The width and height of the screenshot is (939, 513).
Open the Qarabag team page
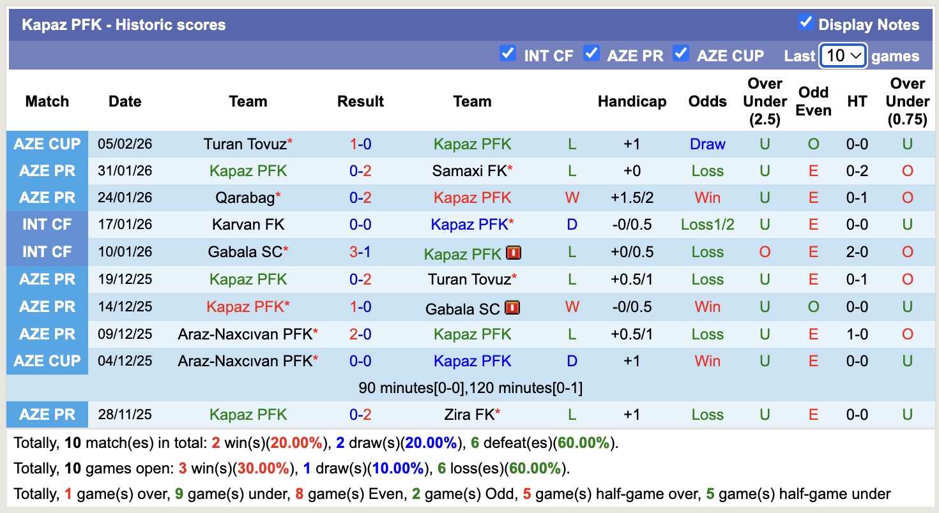click(x=245, y=198)
